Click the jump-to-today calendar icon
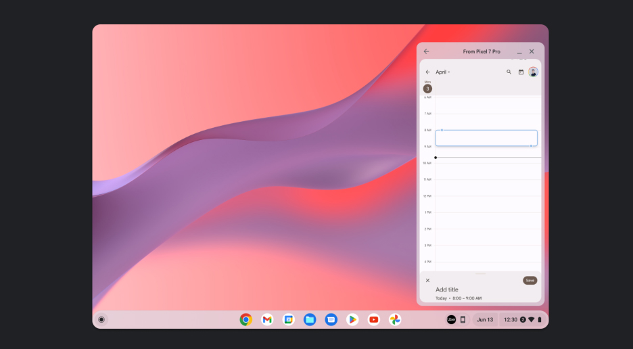This screenshot has height=349, width=633. point(521,72)
